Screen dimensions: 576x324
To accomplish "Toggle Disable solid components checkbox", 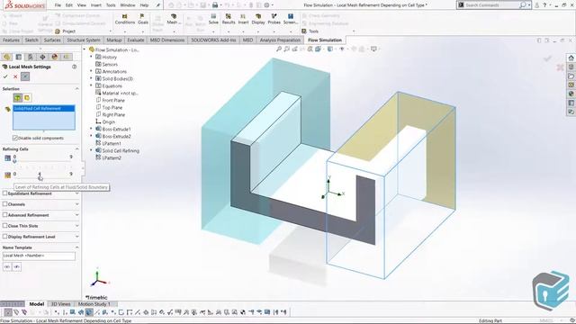I will 15,138.
